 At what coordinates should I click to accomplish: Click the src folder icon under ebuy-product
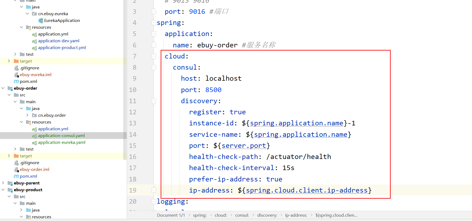(16, 197)
